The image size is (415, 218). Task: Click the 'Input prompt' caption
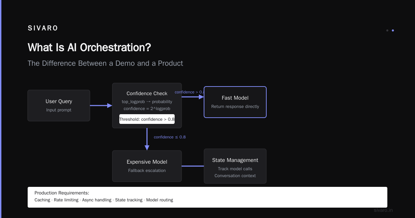(x=59, y=110)
